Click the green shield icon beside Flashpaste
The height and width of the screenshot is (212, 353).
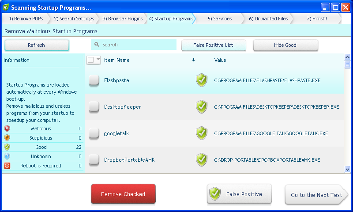tap(202, 80)
